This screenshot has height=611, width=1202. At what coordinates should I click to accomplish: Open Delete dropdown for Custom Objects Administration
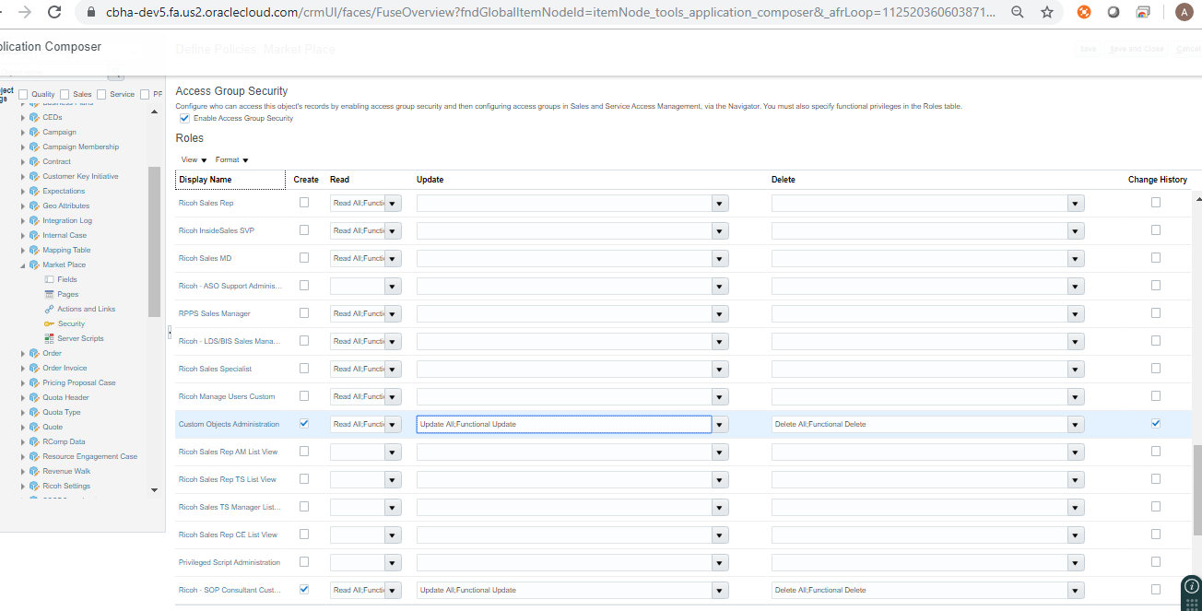pyautogui.click(x=1076, y=424)
